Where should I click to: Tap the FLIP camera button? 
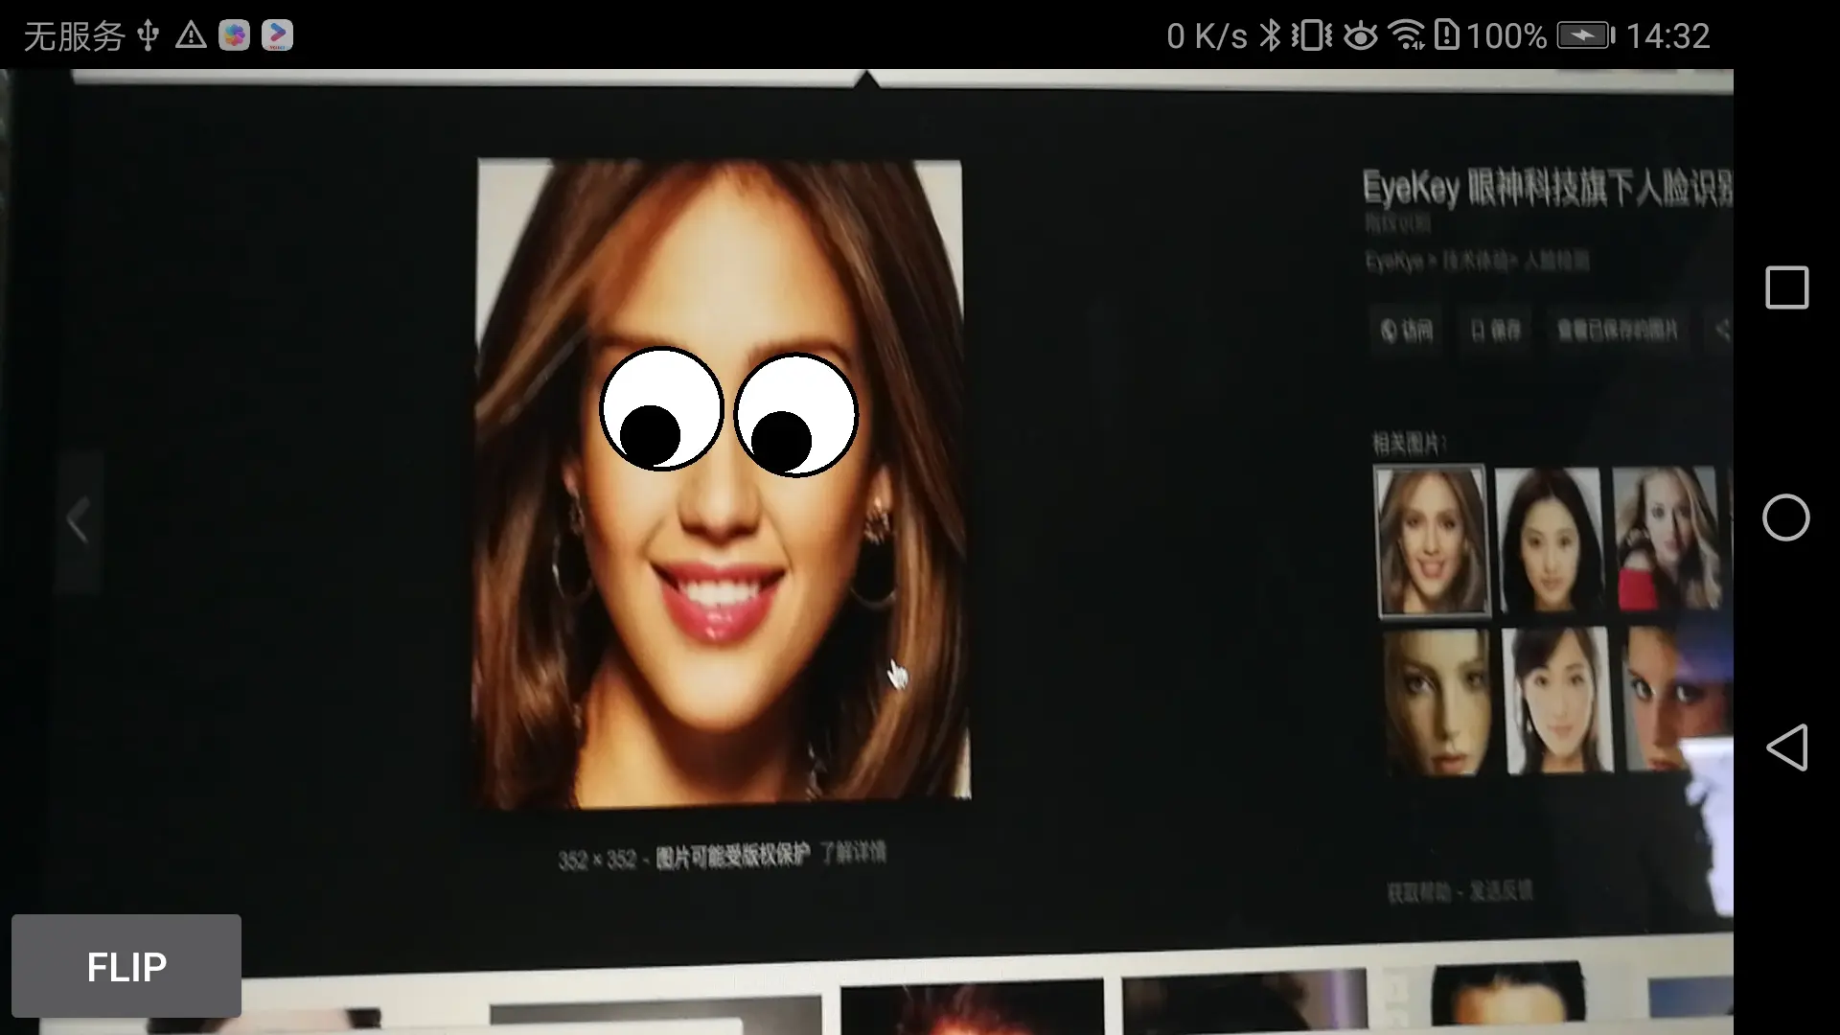(126, 966)
